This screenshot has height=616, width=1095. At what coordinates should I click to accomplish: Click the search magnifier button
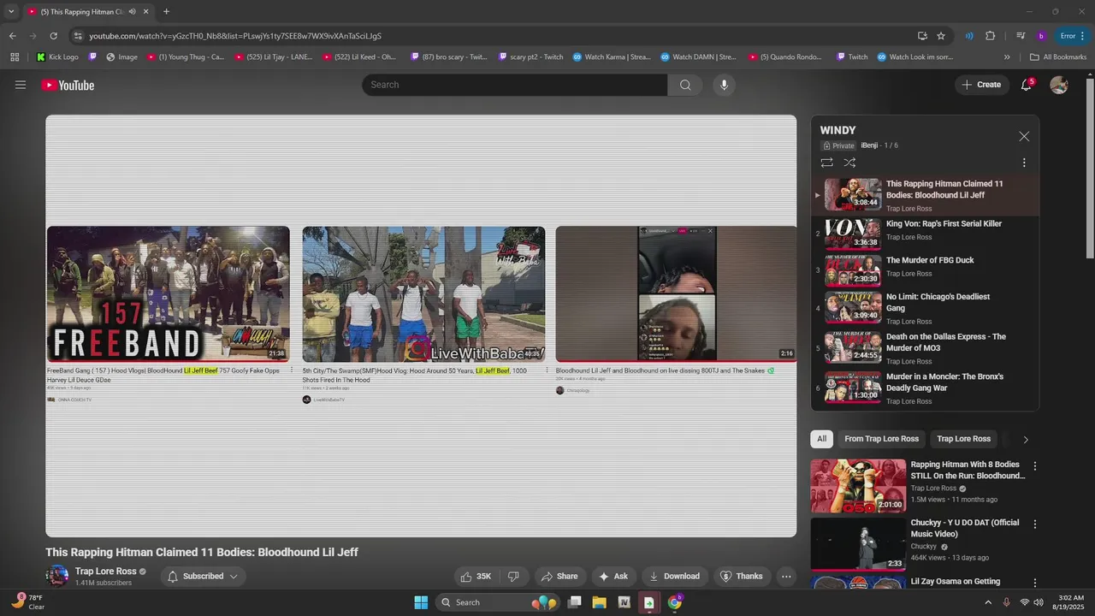[685, 85]
